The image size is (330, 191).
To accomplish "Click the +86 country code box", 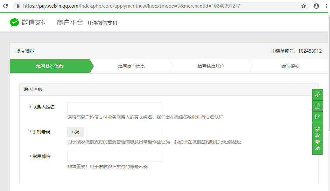I will point(75,132).
